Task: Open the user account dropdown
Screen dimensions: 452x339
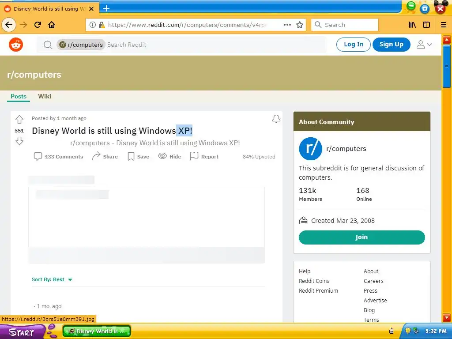Action: 424,45
